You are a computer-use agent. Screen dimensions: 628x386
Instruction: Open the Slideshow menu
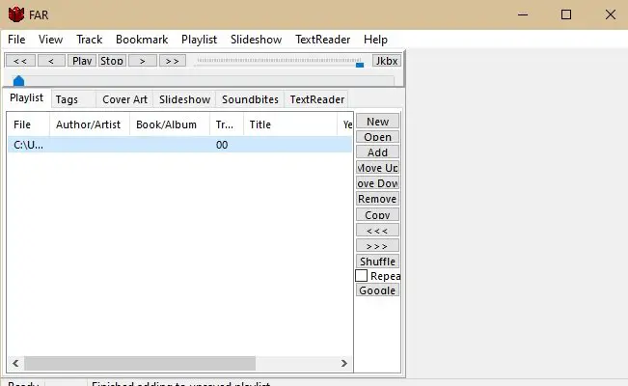256,40
